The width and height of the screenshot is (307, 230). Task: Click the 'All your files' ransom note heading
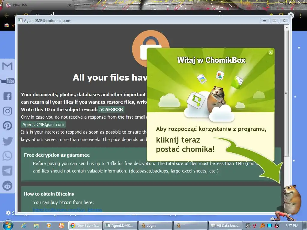(110, 78)
